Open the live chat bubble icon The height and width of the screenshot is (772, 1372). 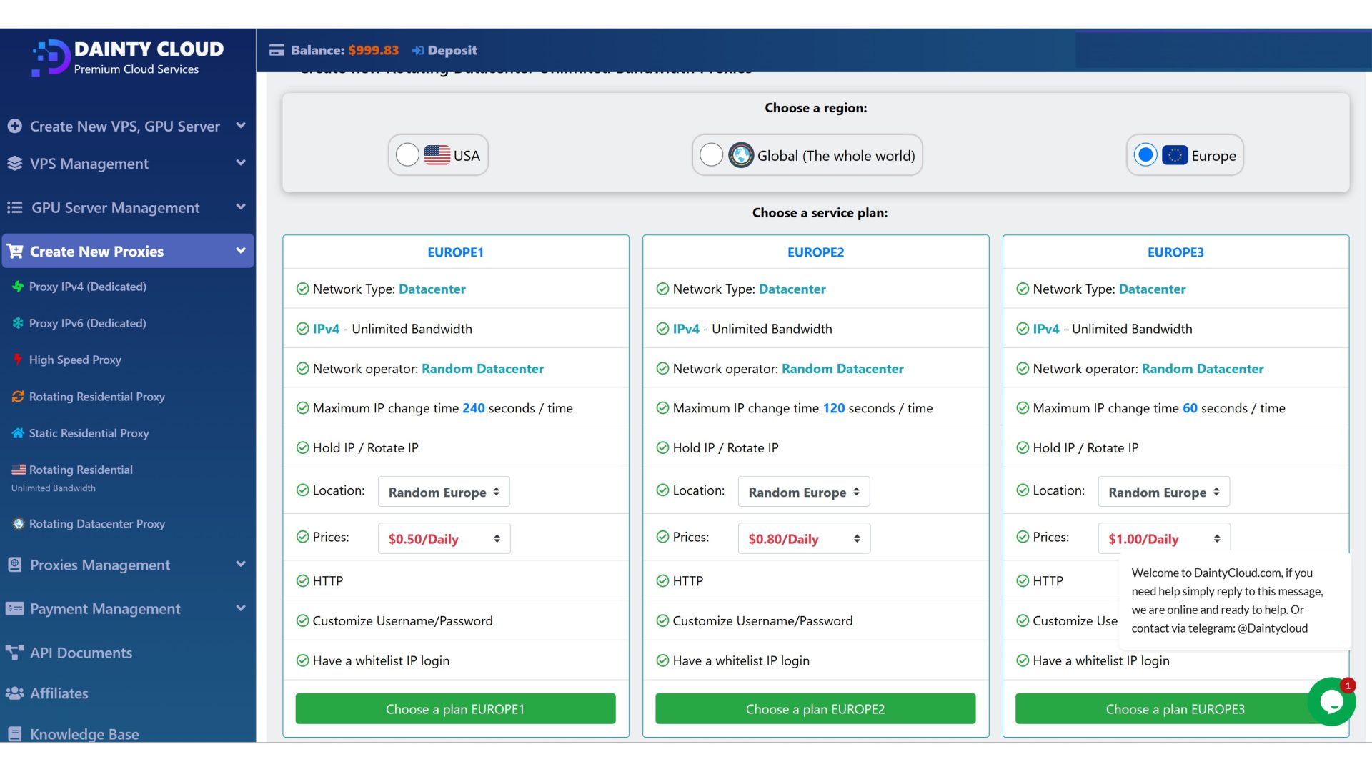tap(1331, 702)
